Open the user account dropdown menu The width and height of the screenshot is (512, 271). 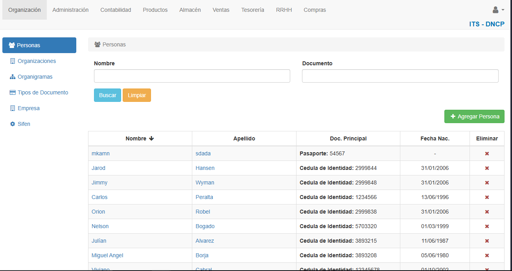(498, 10)
